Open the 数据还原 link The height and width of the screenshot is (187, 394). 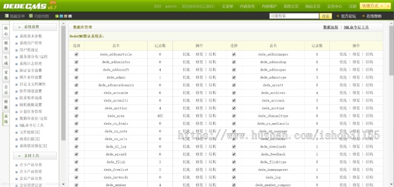pyautogui.click(x=331, y=27)
